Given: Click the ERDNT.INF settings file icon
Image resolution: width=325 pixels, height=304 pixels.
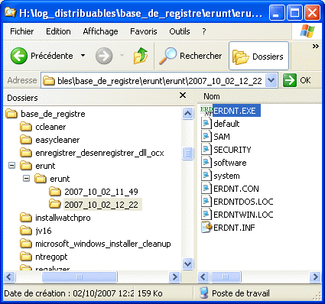Looking at the screenshot, I should coord(206,228).
